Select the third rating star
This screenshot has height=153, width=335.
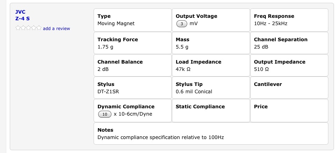[x=28, y=28]
